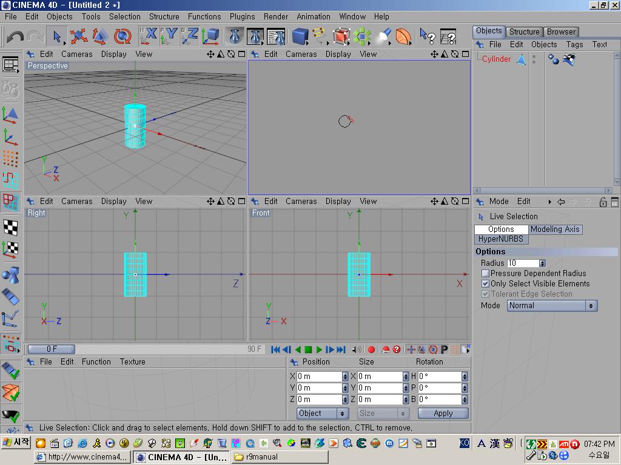
Task: Open Modeling Axis tab
Action: coord(555,229)
